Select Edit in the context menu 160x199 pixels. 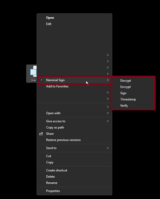tap(49, 24)
